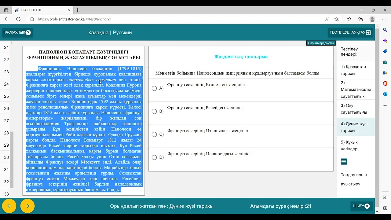Open subject Қазақстан тарихы

pos(356,70)
